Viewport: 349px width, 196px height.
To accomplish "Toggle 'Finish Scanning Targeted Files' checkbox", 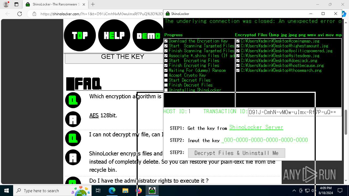I will (166, 51).
